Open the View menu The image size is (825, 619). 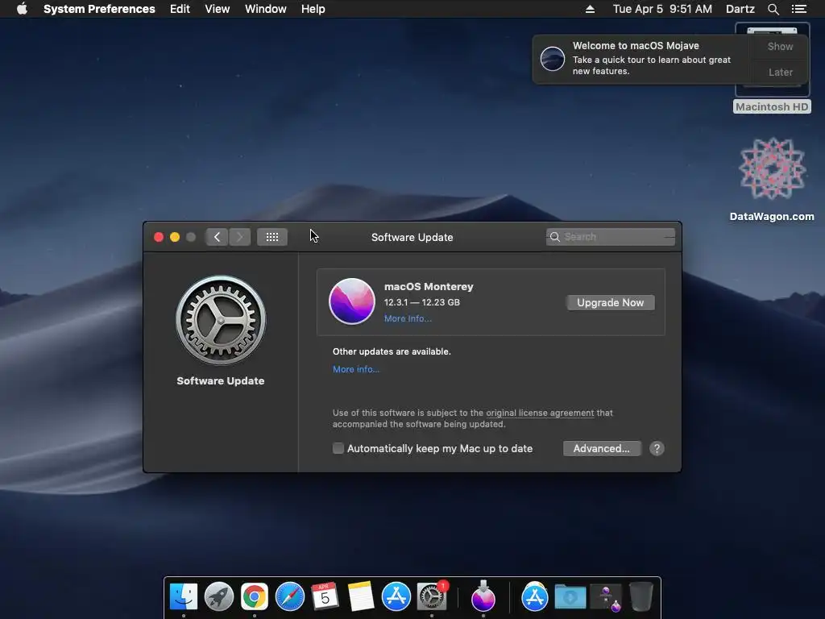[218, 9]
